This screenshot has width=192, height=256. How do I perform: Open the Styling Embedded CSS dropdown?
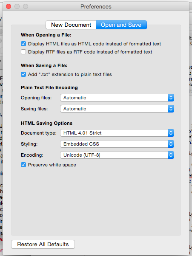click(x=117, y=144)
